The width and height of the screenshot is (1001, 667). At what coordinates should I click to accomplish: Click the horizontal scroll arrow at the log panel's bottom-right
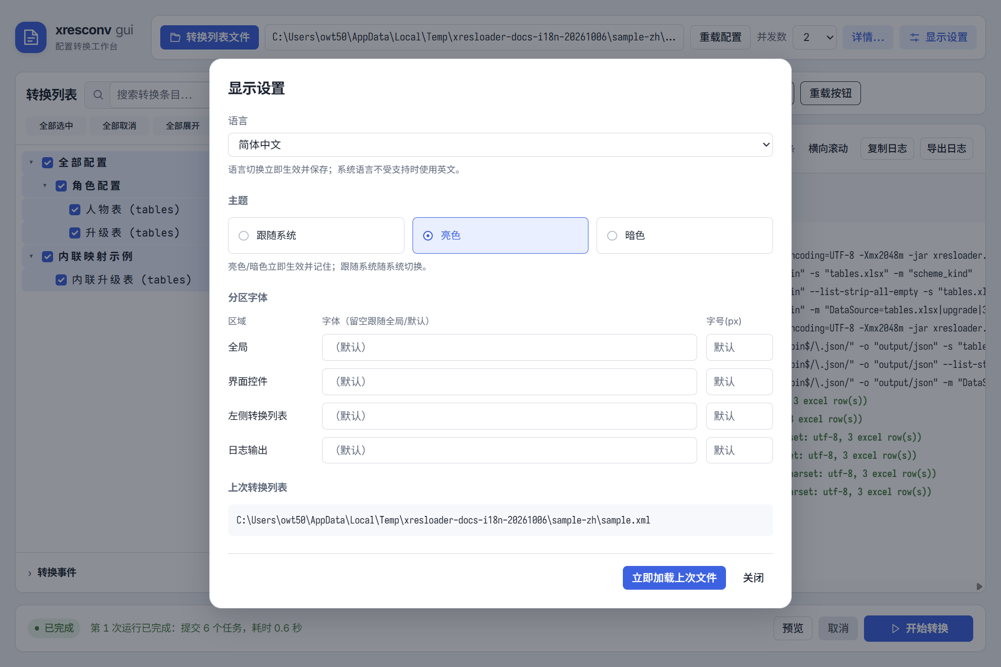[979, 587]
